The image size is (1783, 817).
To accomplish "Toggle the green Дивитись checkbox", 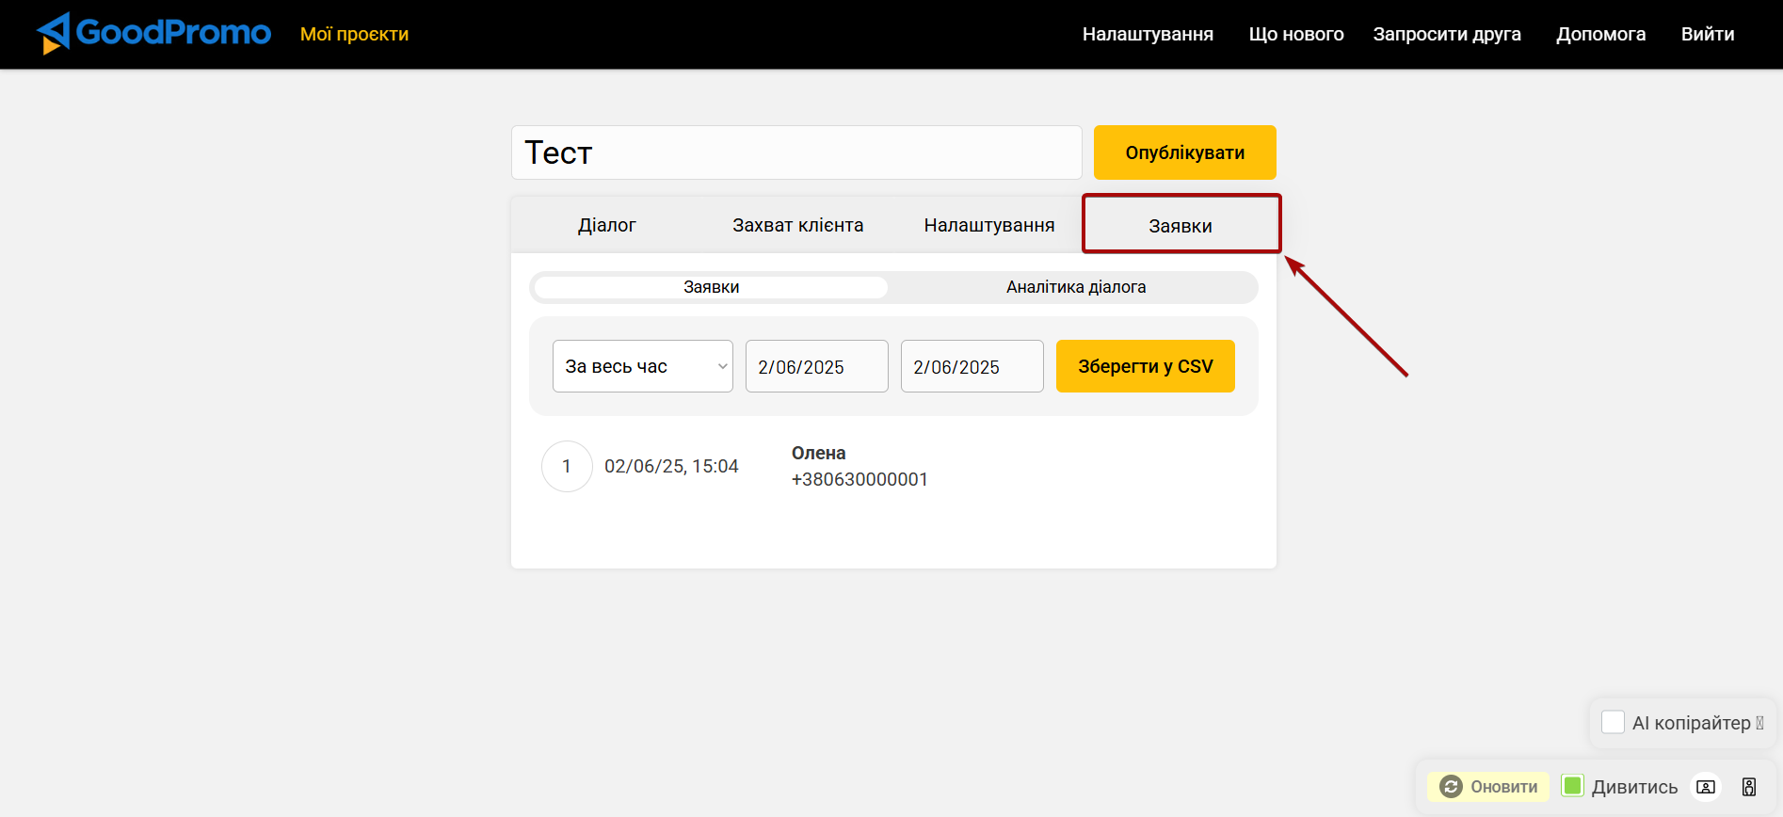I will [x=1572, y=786].
